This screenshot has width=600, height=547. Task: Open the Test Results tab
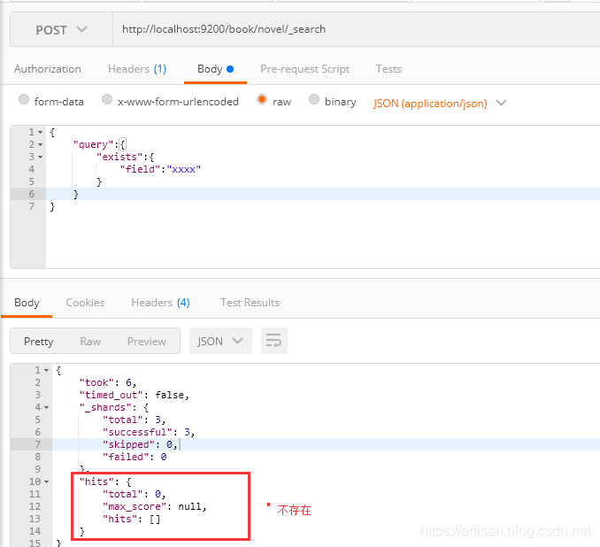(250, 303)
